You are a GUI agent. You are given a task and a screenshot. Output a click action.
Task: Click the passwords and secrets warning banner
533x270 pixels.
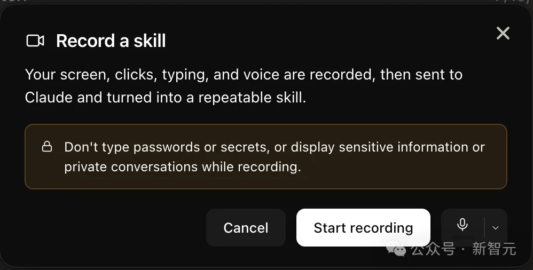266,156
